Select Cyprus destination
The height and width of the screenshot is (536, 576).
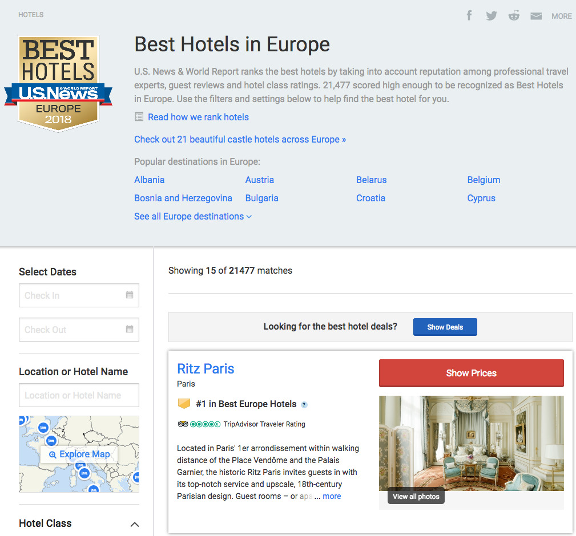coord(481,198)
